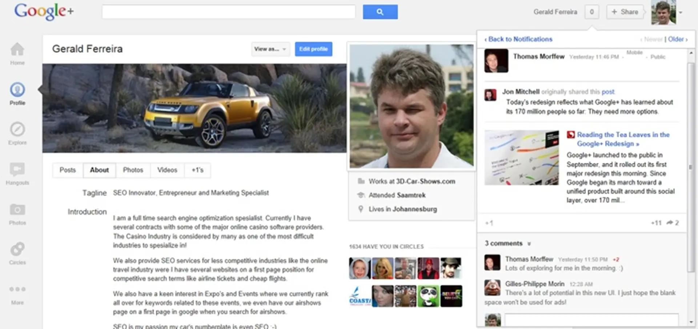The image size is (698, 329).
Task: Open the original 'post' link
Action: 608,92
